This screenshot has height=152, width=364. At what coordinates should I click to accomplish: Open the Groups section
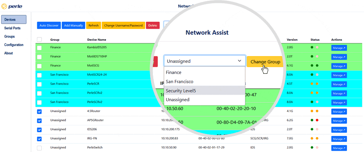pos(10,37)
